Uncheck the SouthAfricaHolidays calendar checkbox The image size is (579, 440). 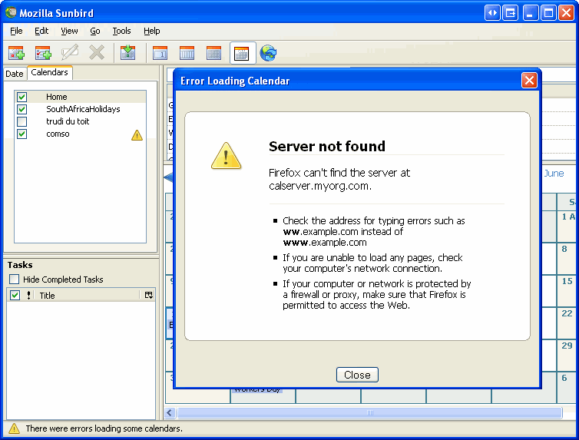pos(22,109)
